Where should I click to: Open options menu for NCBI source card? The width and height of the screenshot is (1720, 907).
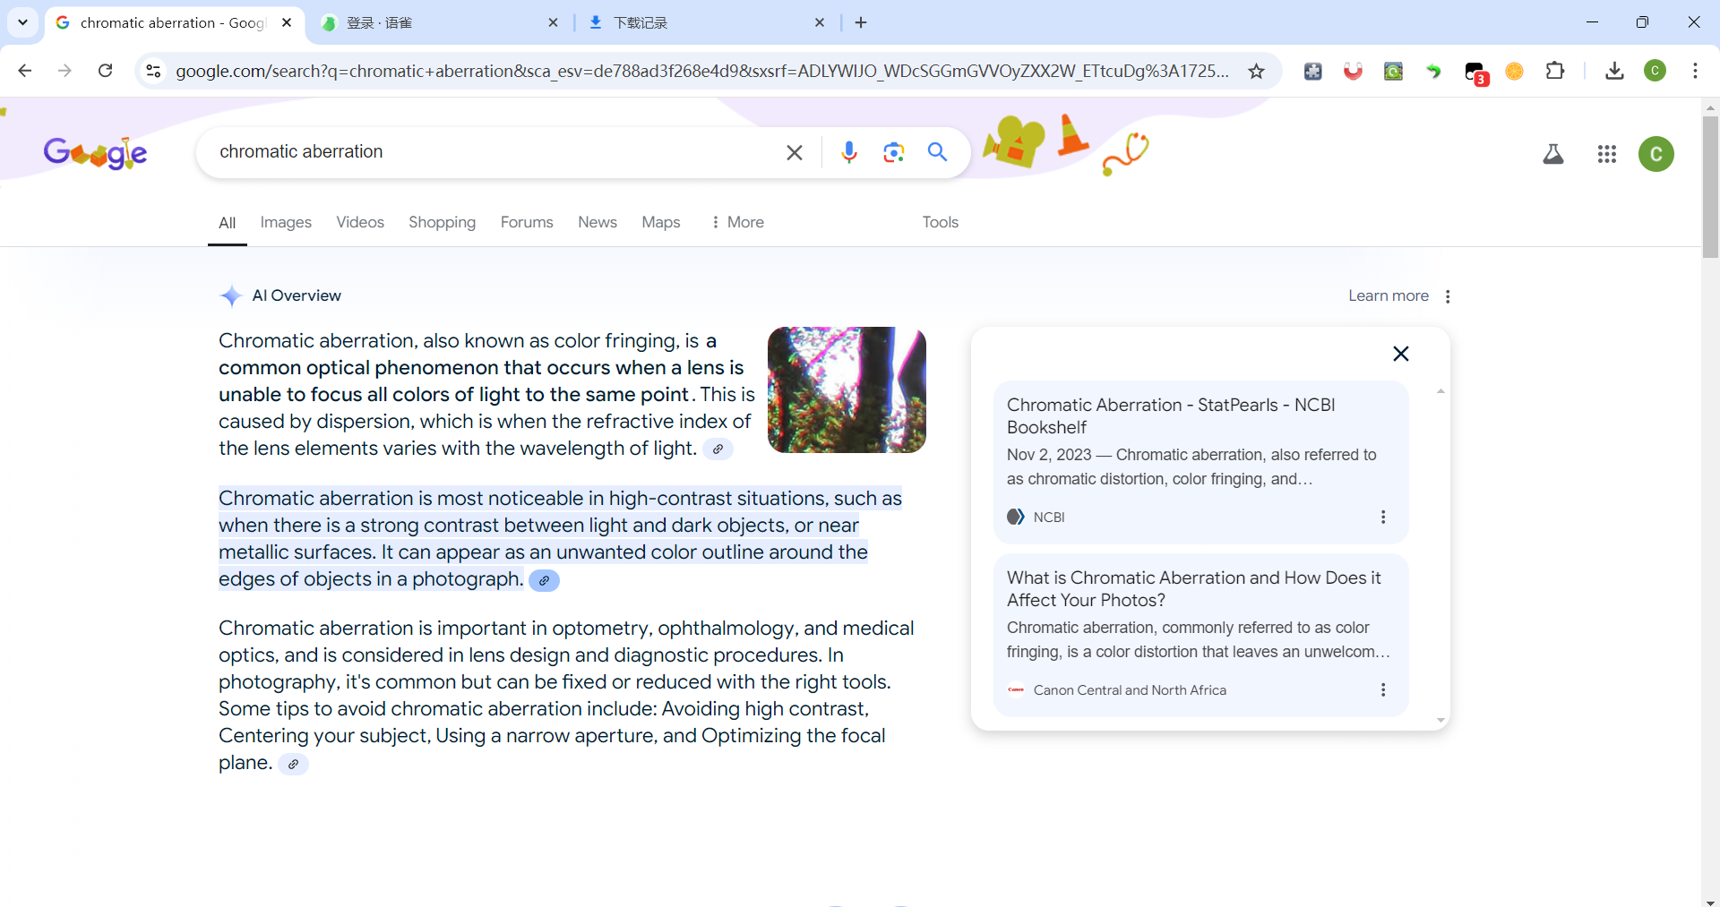pos(1383,517)
